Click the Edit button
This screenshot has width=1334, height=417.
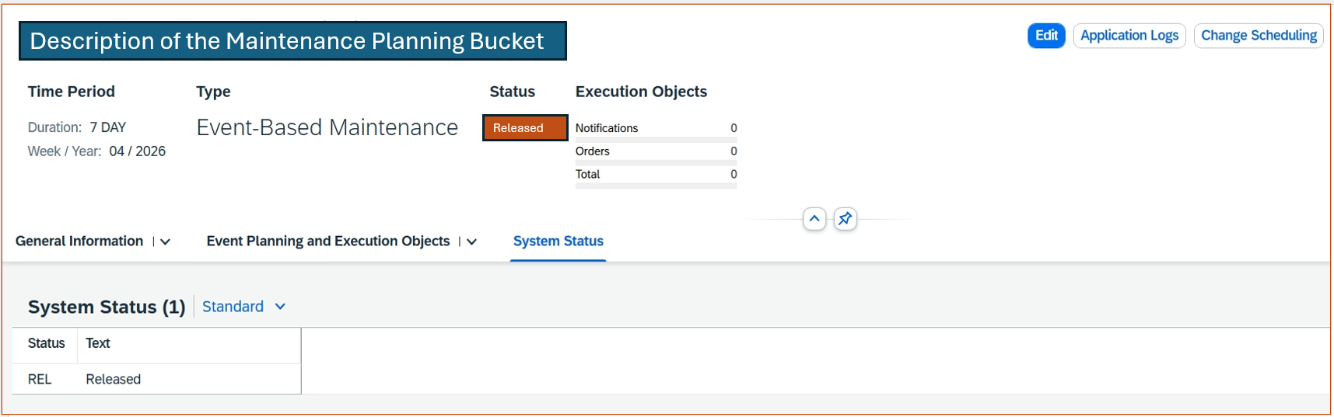pyautogui.click(x=1045, y=36)
